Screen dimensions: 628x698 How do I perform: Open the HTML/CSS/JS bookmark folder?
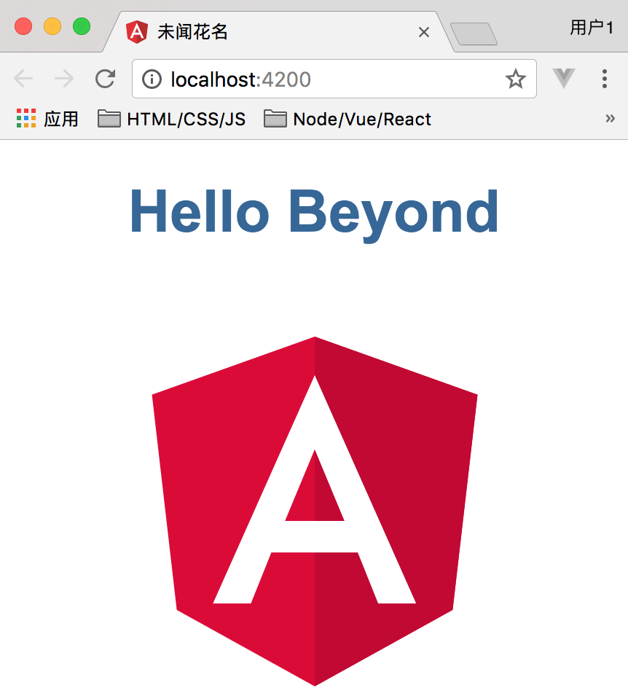pyautogui.click(x=171, y=119)
